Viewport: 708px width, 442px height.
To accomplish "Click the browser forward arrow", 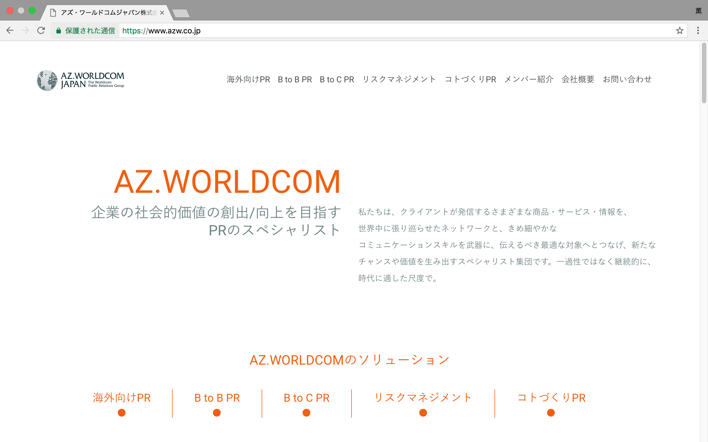I will tap(25, 30).
